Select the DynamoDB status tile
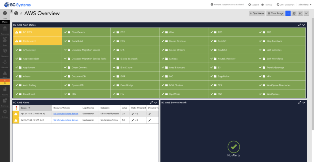Image resolution: width=314 pixels, height=162 pixels. 86,85
